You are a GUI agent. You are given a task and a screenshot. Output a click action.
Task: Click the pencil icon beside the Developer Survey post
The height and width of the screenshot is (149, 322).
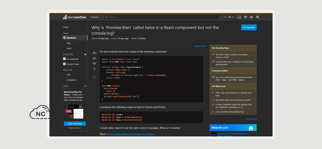click(213, 54)
